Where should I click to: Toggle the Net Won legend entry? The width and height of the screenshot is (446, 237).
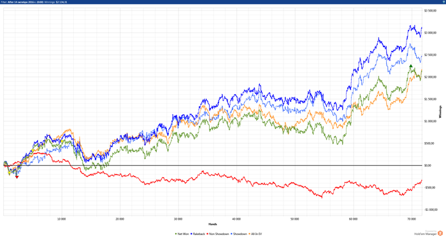pyautogui.click(x=182, y=234)
